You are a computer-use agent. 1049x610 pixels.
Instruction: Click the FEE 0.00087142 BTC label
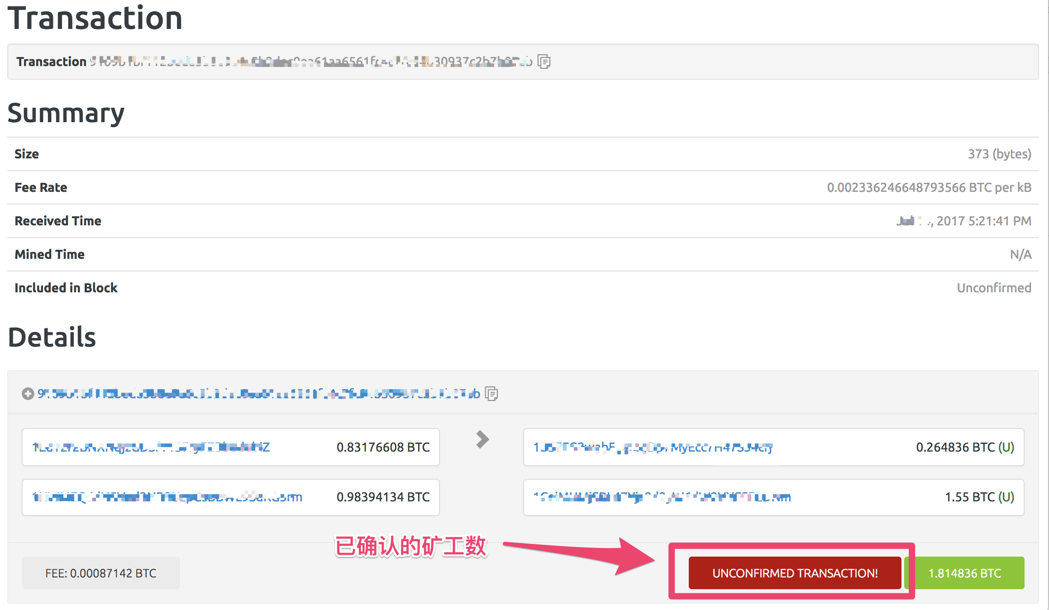pyautogui.click(x=100, y=573)
